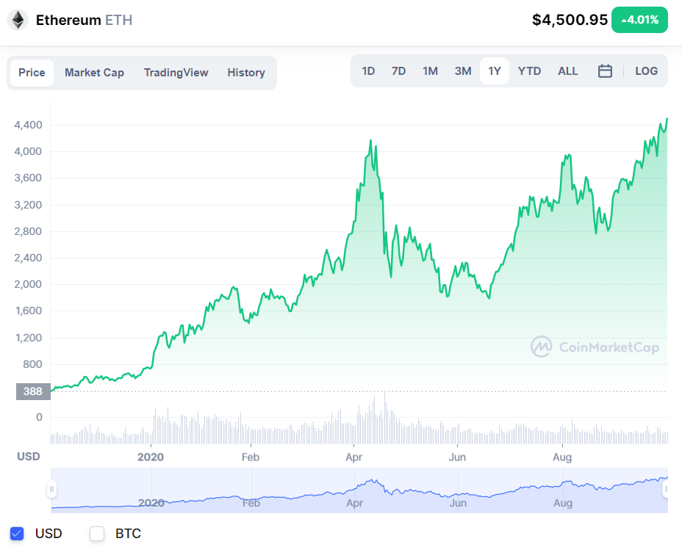Select the 1M time range
The image size is (682, 555).
[430, 70]
